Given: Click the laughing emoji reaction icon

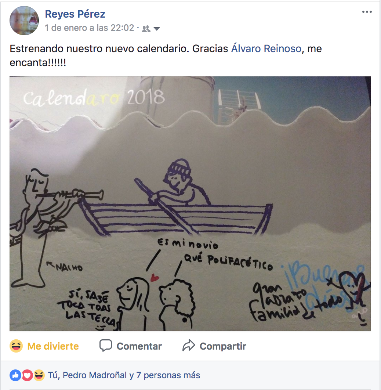Looking at the screenshot, I should click(16, 346).
